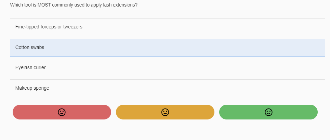330x140 pixels.
Task: Rate the answer with the neutral emoji
Action: click(x=165, y=112)
